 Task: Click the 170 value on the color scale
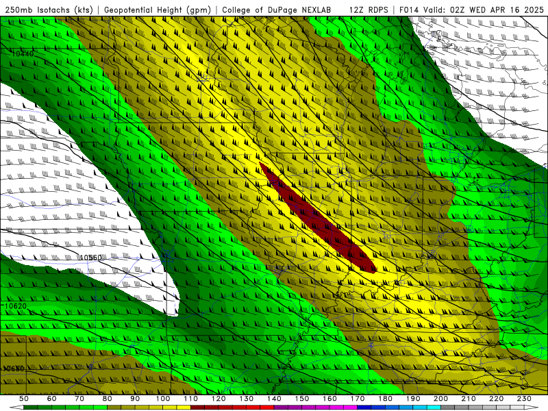pyautogui.click(x=358, y=399)
